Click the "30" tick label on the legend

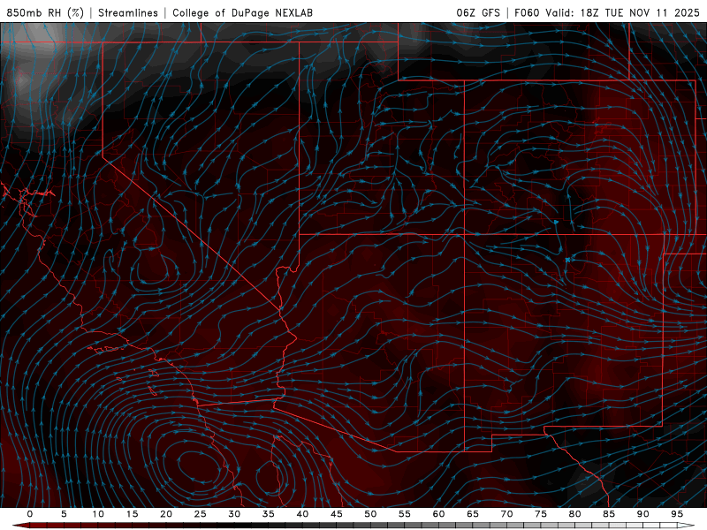point(234,514)
